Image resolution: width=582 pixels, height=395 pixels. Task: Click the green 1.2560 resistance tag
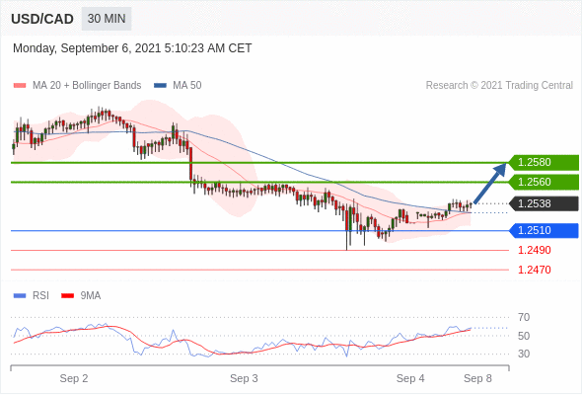545,182
